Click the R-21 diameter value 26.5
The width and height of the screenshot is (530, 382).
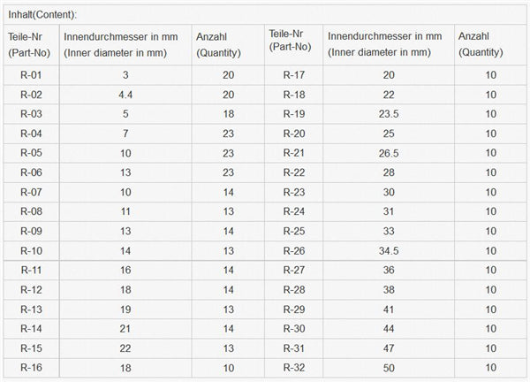click(389, 153)
